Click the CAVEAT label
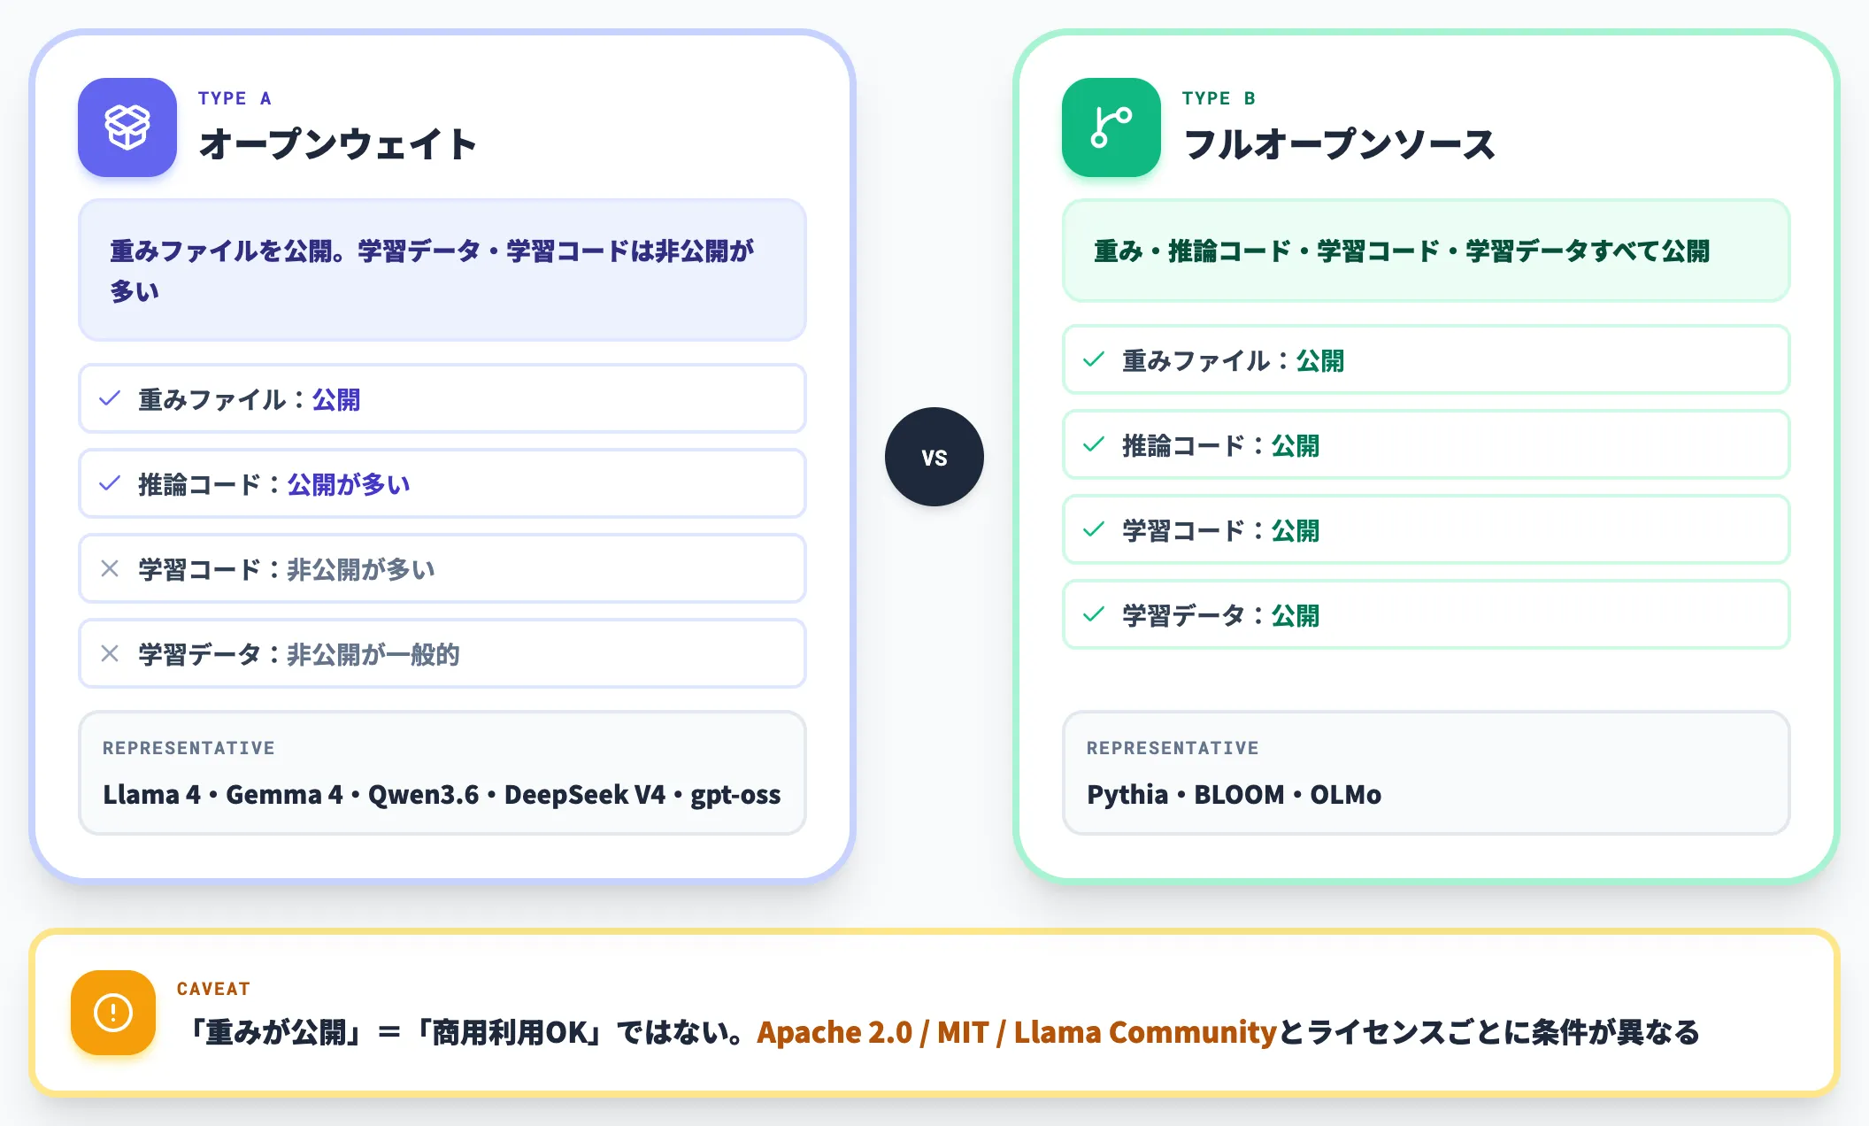 (213, 989)
